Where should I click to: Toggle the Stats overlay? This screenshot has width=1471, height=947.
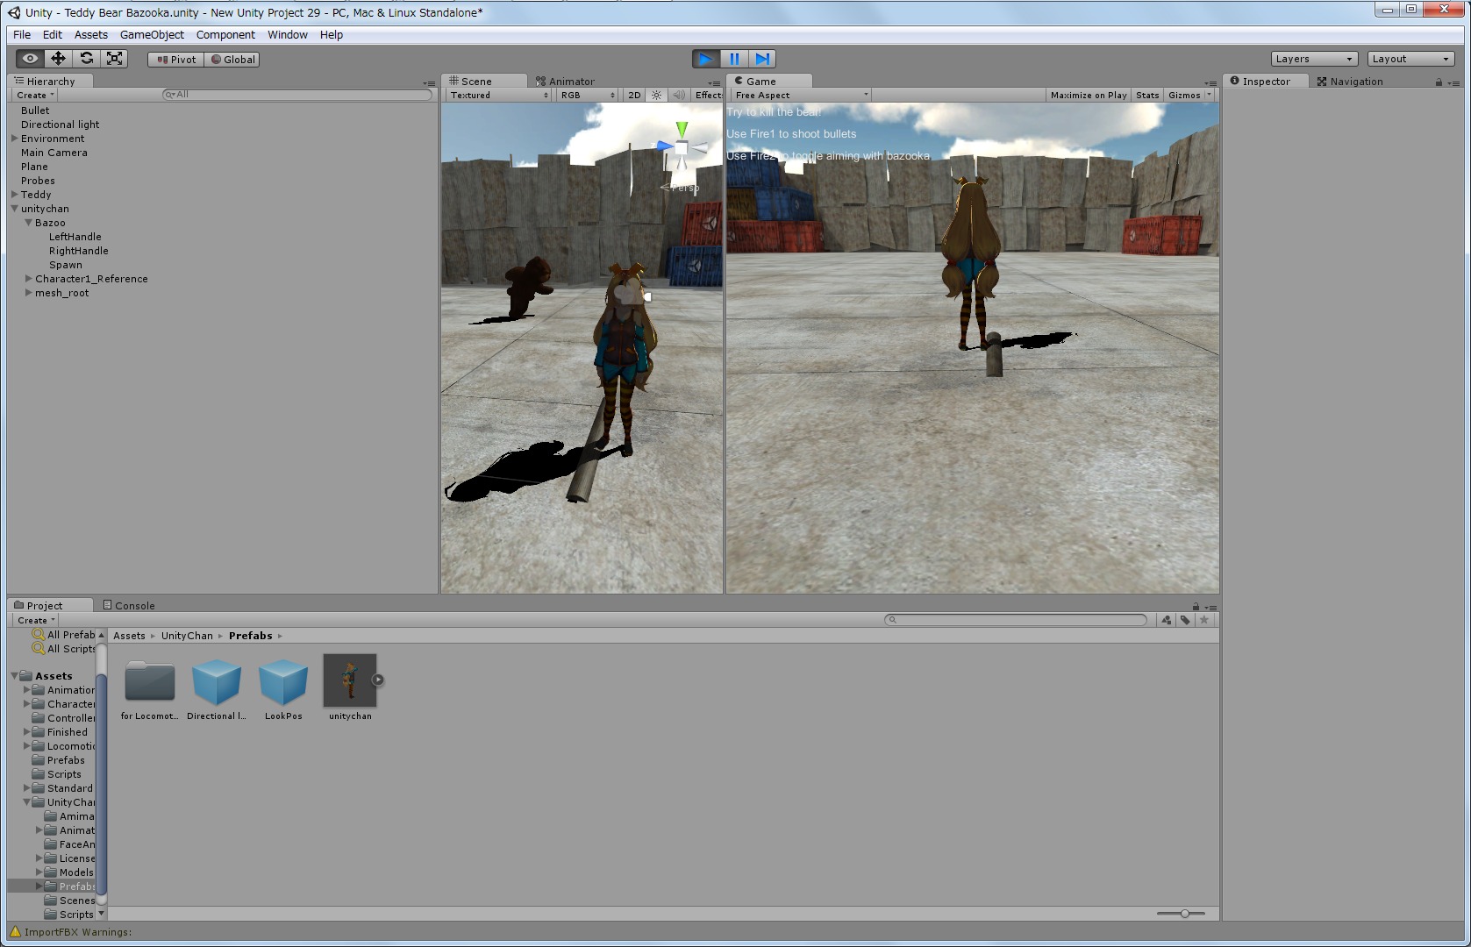pos(1146,95)
